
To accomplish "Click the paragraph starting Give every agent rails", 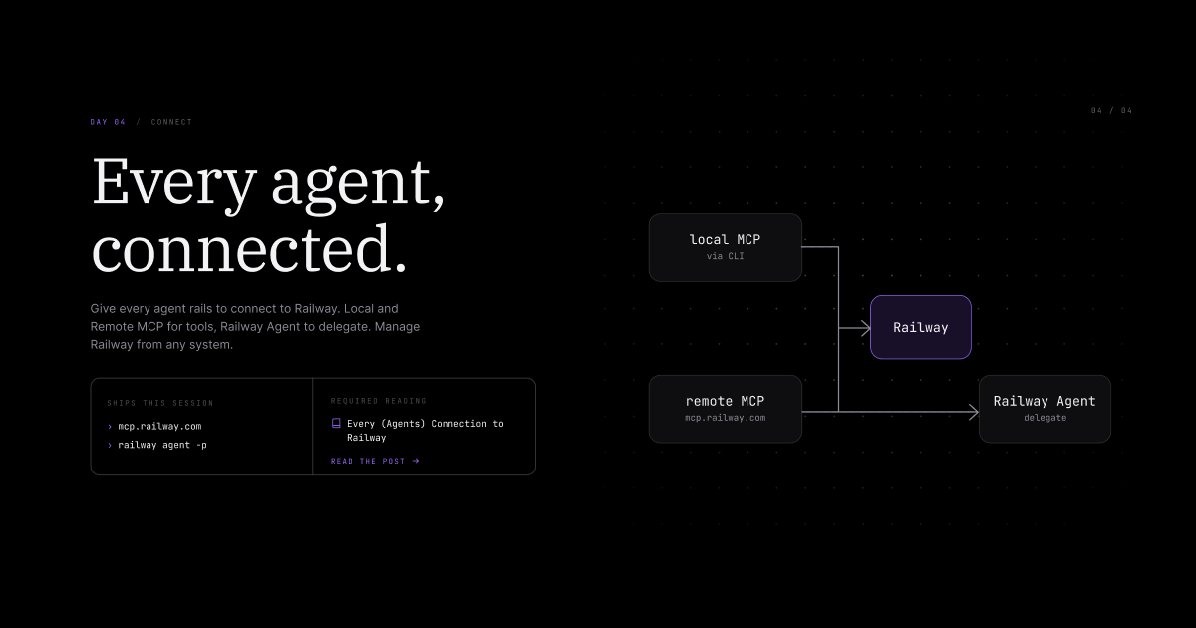I will [255, 327].
